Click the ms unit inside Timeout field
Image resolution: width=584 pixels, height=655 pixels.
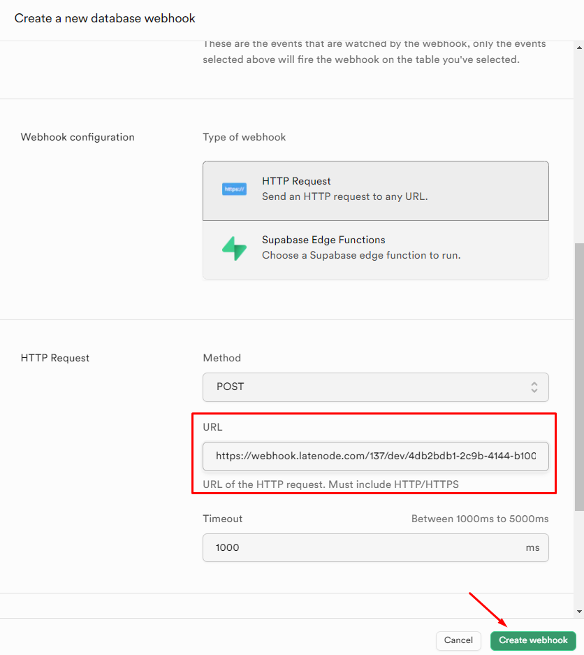533,547
